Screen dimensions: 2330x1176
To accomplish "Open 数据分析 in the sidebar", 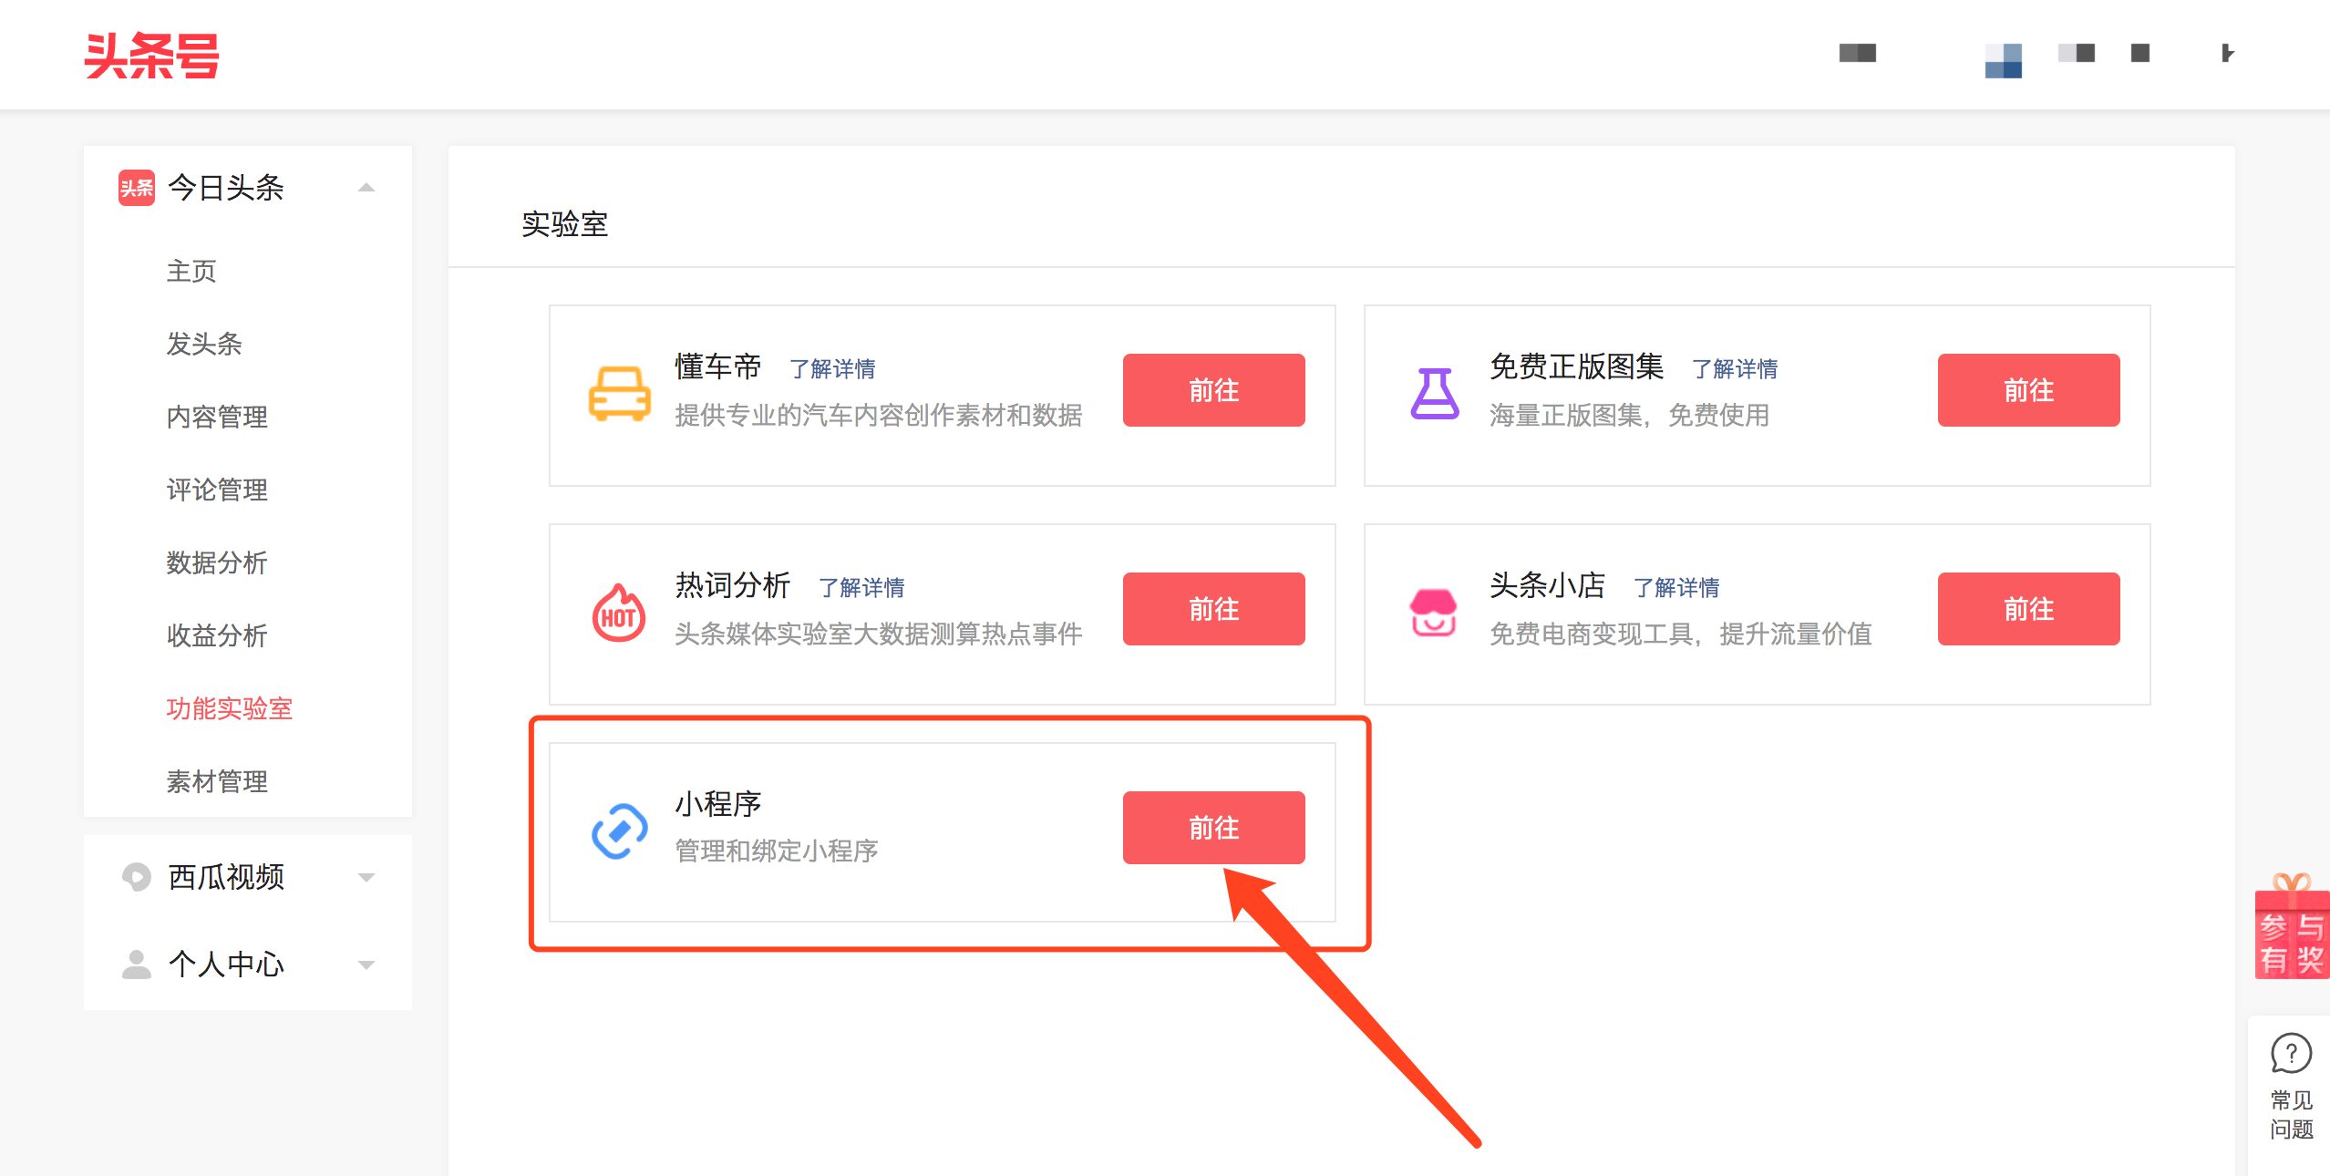I will (x=217, y=562).
